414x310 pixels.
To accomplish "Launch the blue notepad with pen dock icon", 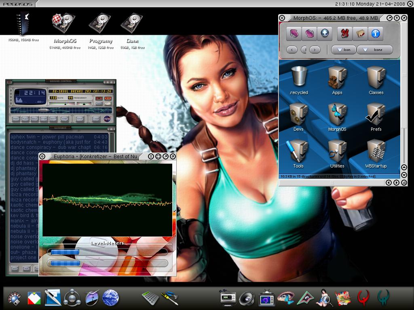I will (x=53, y=297).
